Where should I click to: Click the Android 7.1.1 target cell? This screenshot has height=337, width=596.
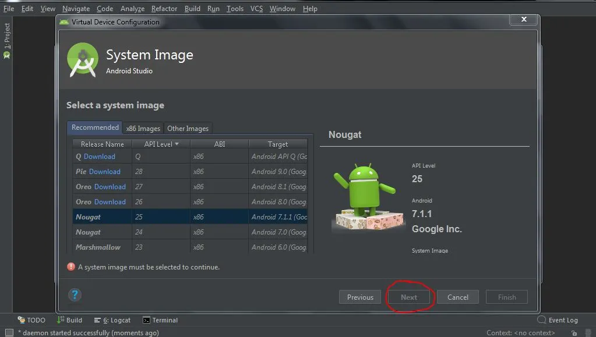pyautogui.click(x=278, y=217)
